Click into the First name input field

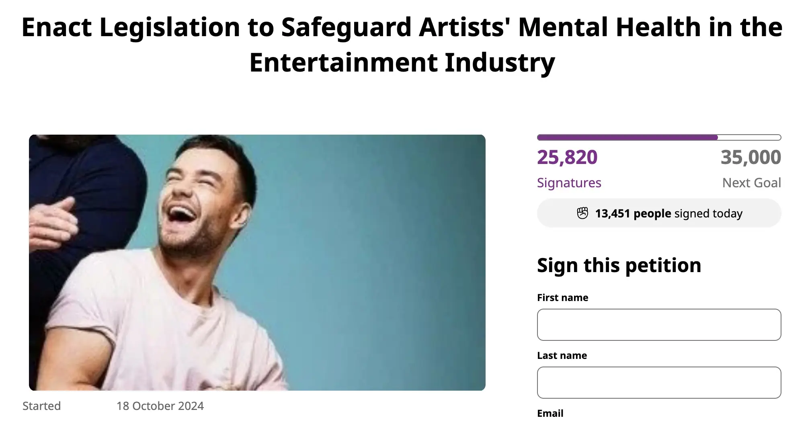pyautogui.click(x=659, y=325)
